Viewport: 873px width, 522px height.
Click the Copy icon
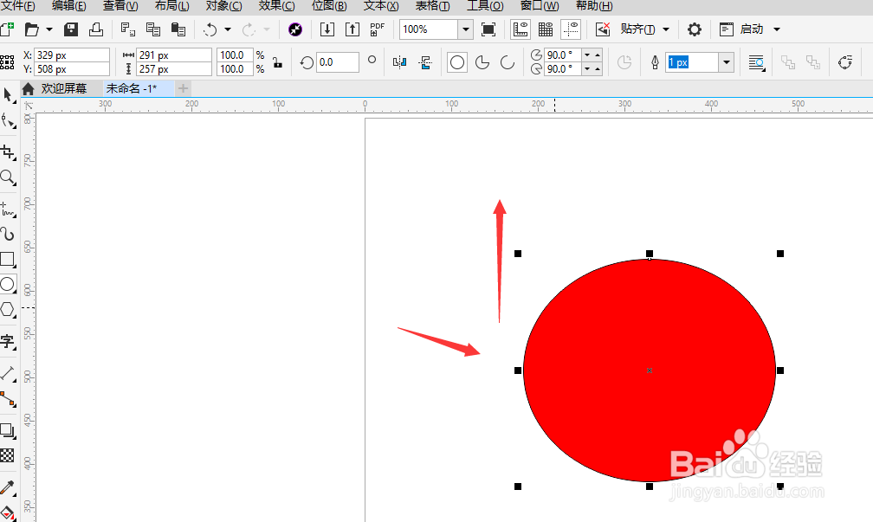tap(153, 29)
